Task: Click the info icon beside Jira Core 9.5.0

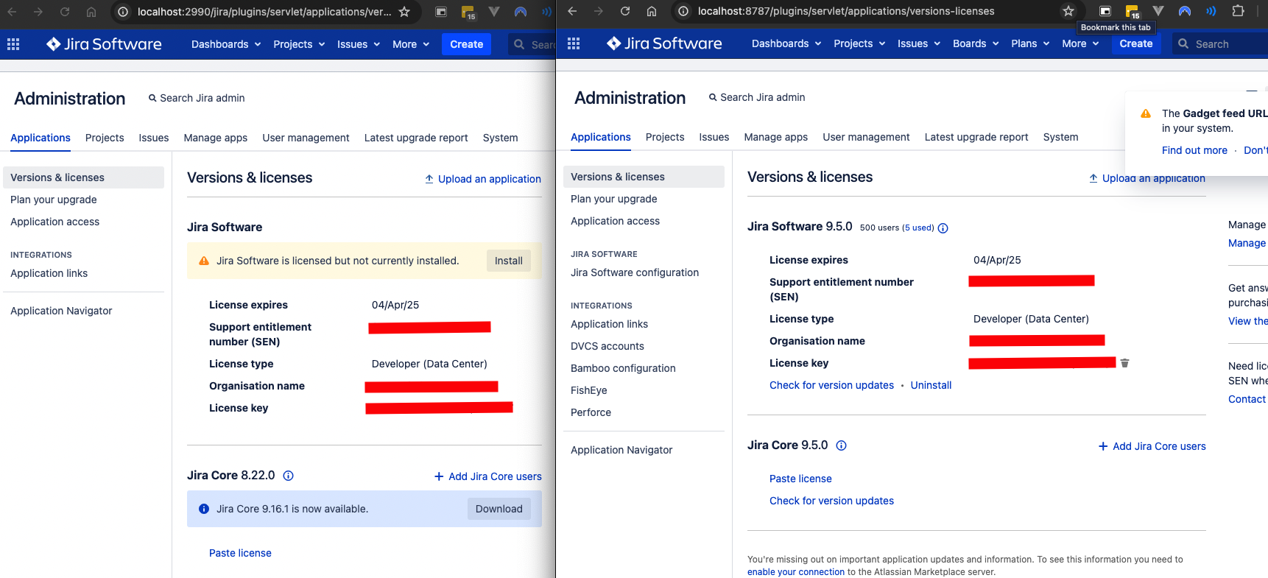Action: (x=842, y=445)
